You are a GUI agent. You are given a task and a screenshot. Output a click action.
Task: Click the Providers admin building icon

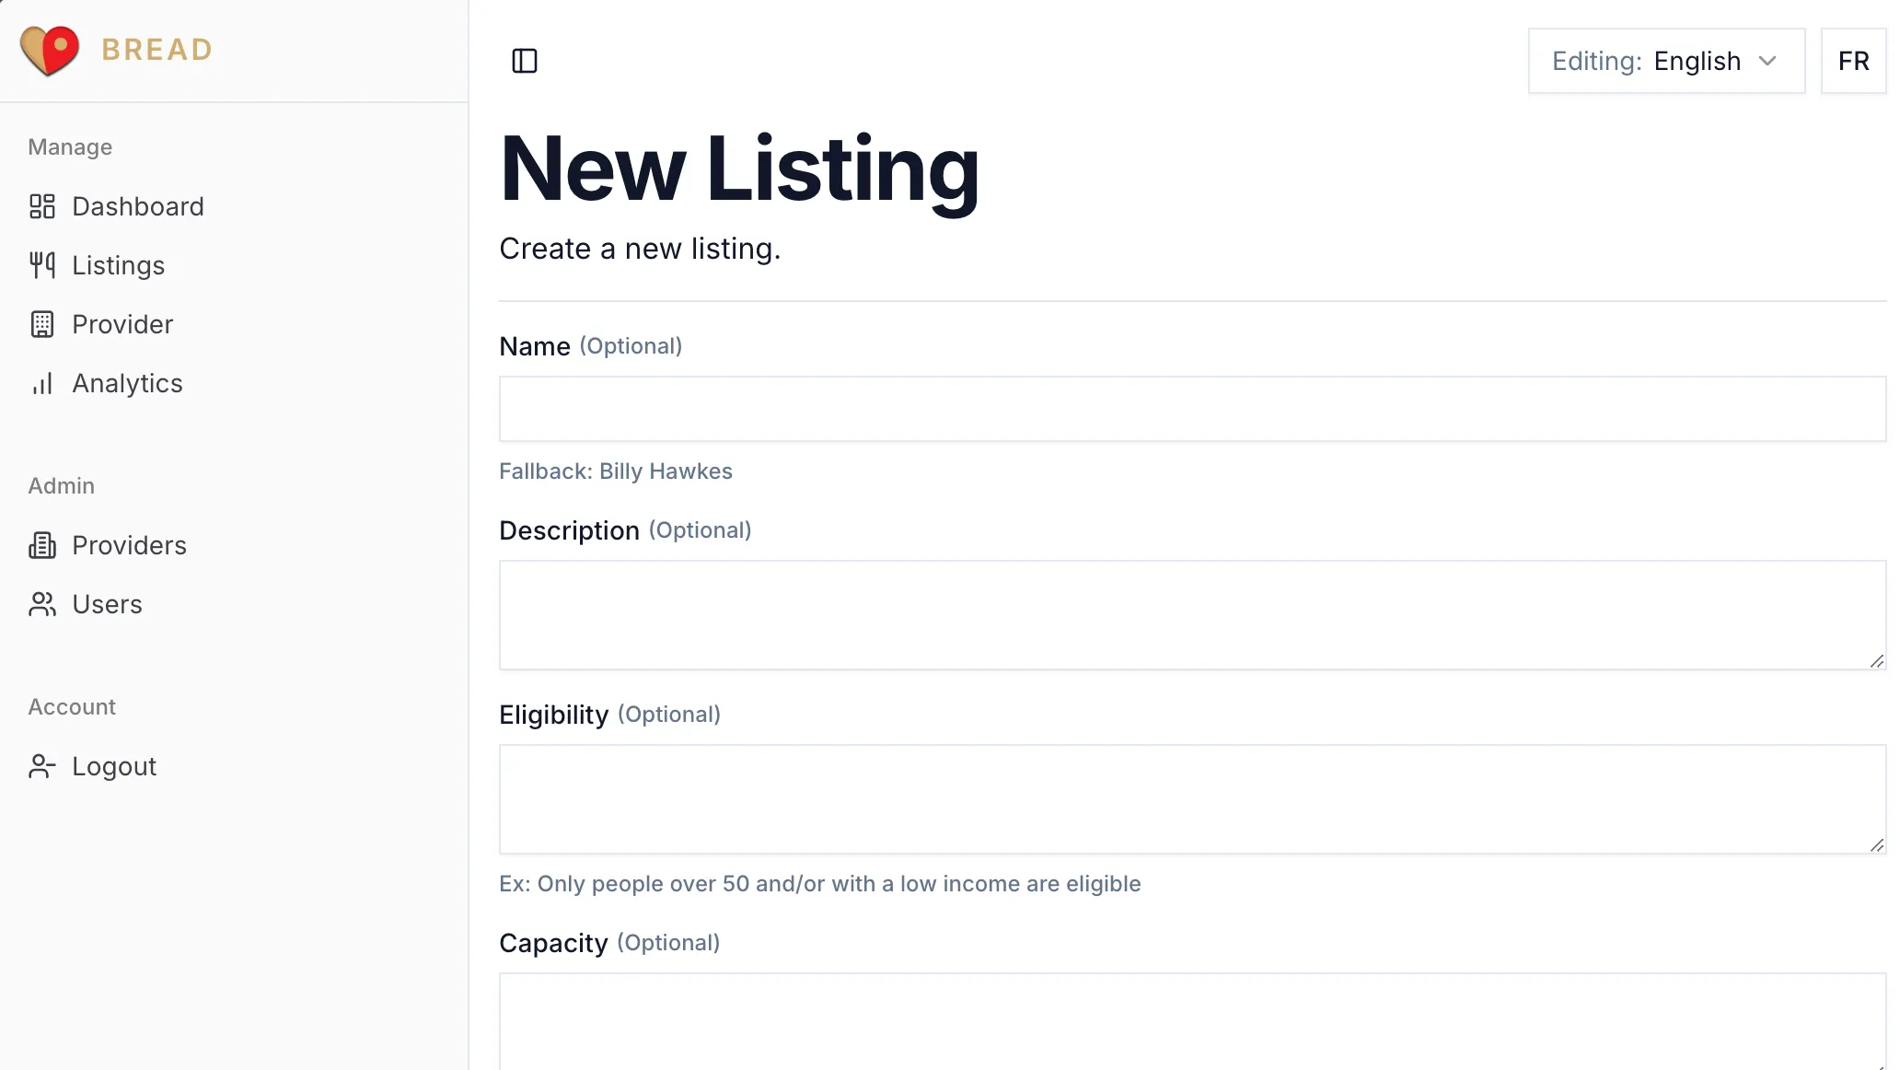(x=42, y=545)
